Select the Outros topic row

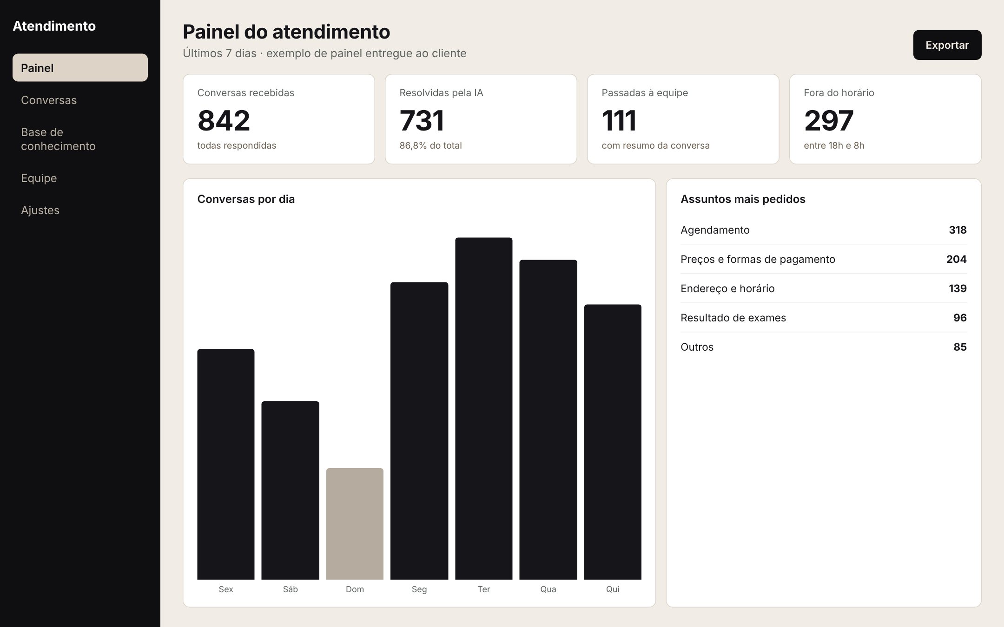(x=824, y=347)
